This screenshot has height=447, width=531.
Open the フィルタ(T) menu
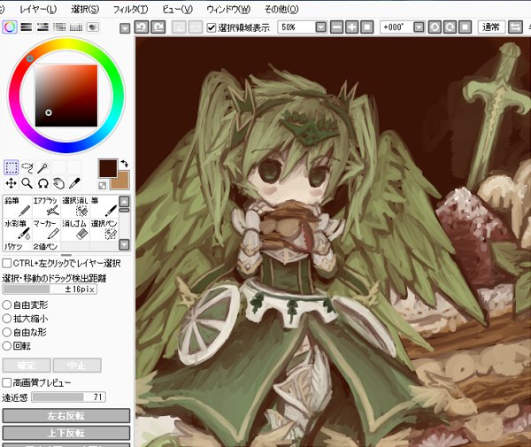(x=130, y=9)
